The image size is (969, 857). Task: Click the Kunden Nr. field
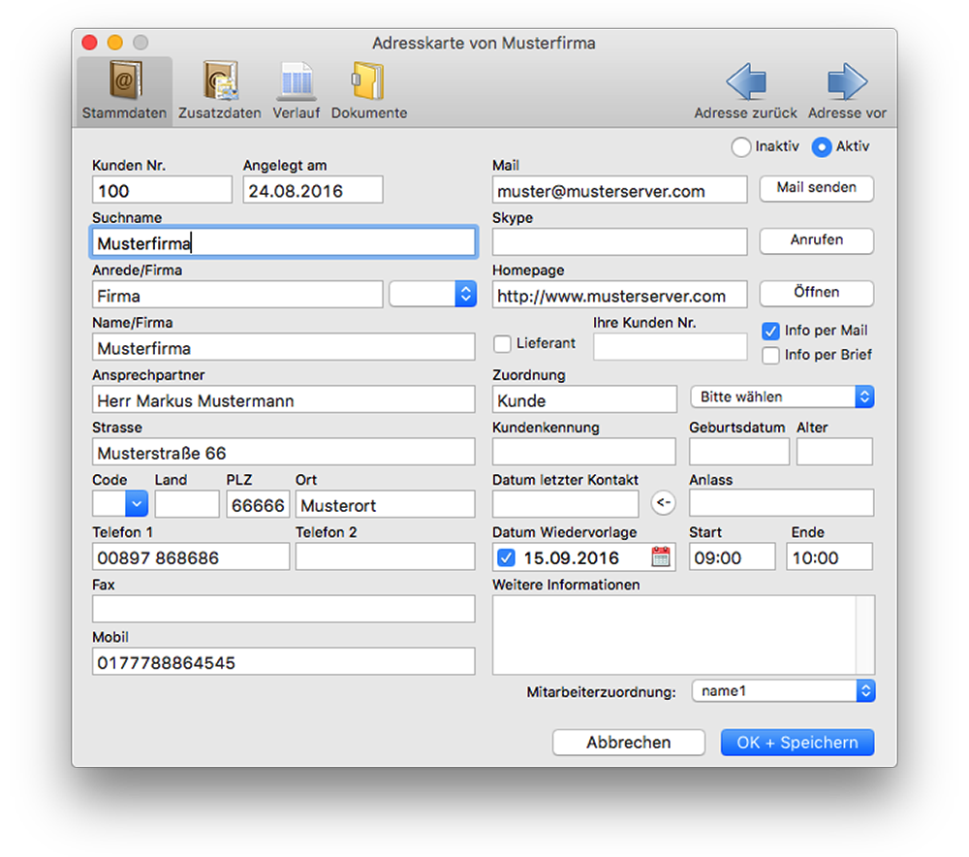pyautogui.click(x=162, y=190)
